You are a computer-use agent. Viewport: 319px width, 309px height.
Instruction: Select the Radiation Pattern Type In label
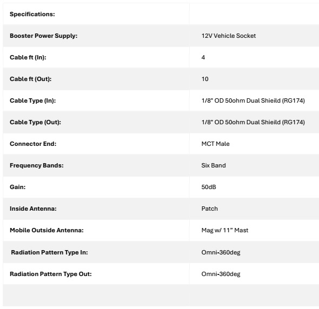49,252
